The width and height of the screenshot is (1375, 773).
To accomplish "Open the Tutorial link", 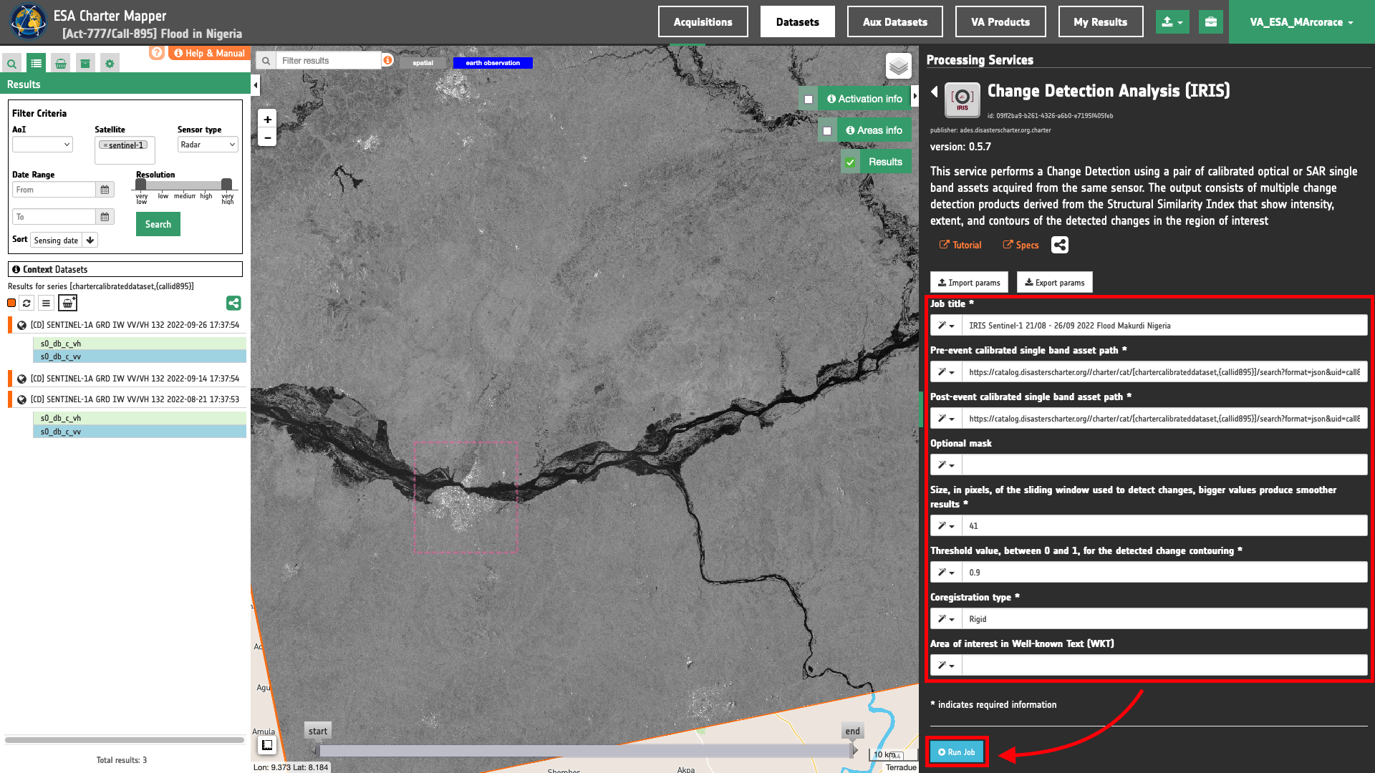I will 960,245.
